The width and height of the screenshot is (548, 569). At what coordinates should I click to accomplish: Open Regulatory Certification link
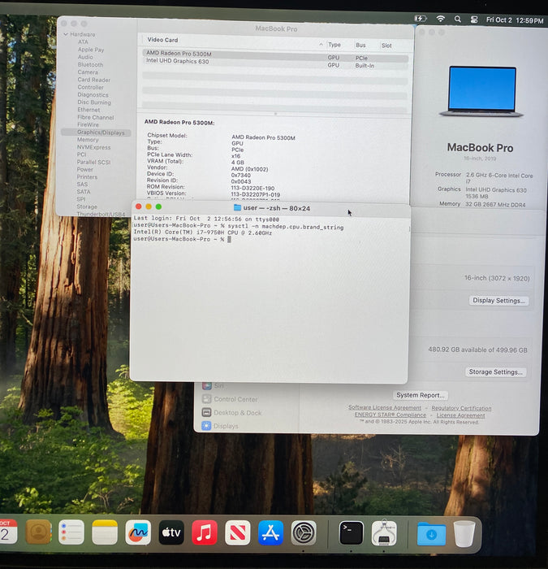[461, 408]
